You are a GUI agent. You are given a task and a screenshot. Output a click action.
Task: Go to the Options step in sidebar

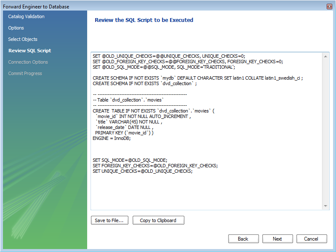pyautogui.click(x=16, y=28)
